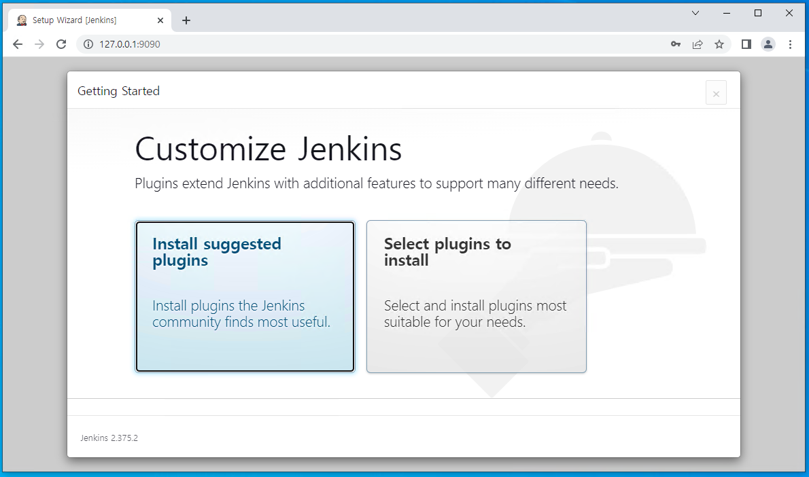
Task: Choose Install suggested plugins
Action: tap(245, 296)
